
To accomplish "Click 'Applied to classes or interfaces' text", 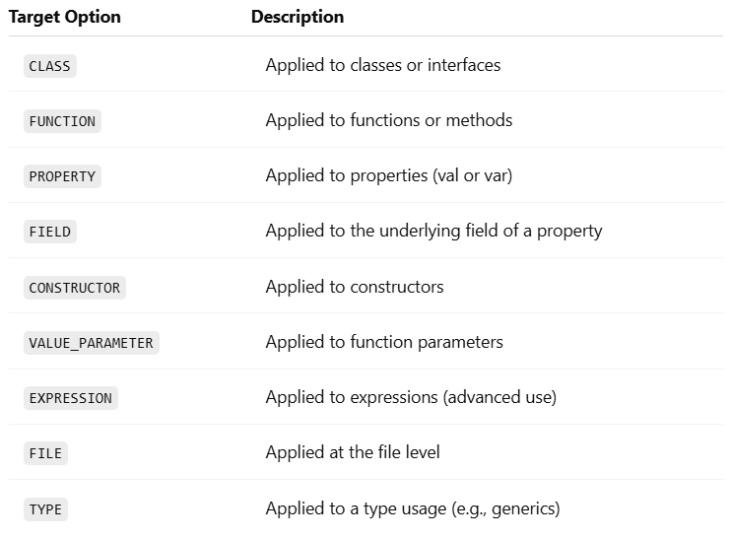I will (x=383, y=65).
